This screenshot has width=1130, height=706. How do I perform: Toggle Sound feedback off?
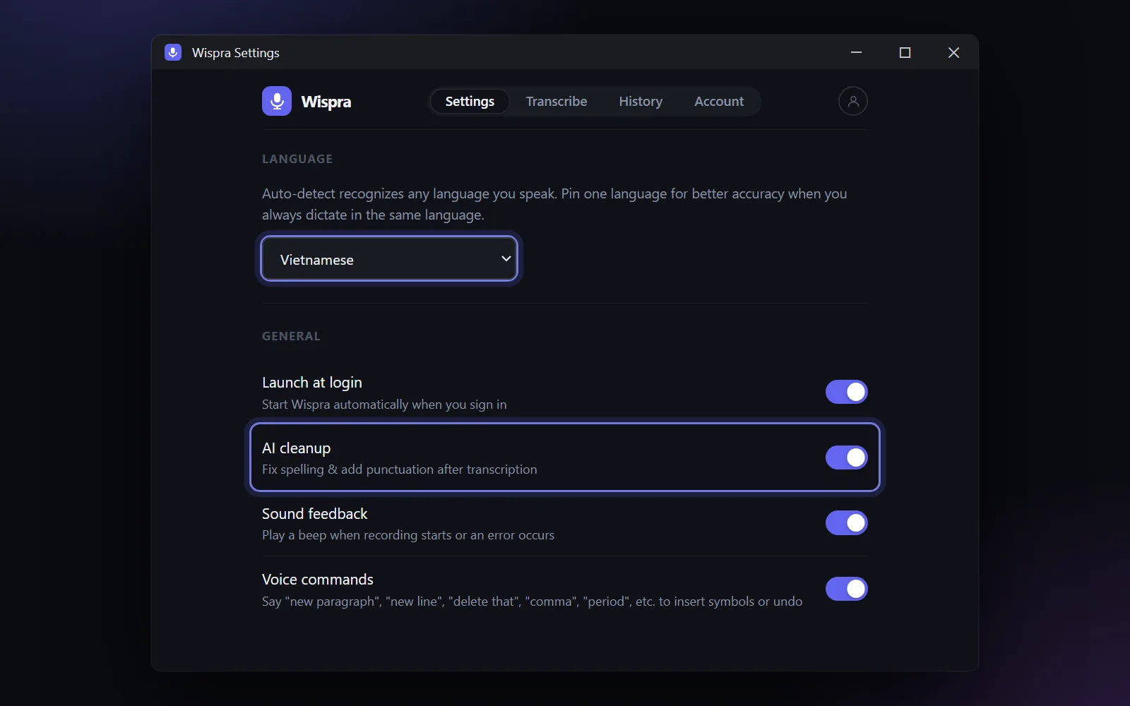tap(846, 523)
